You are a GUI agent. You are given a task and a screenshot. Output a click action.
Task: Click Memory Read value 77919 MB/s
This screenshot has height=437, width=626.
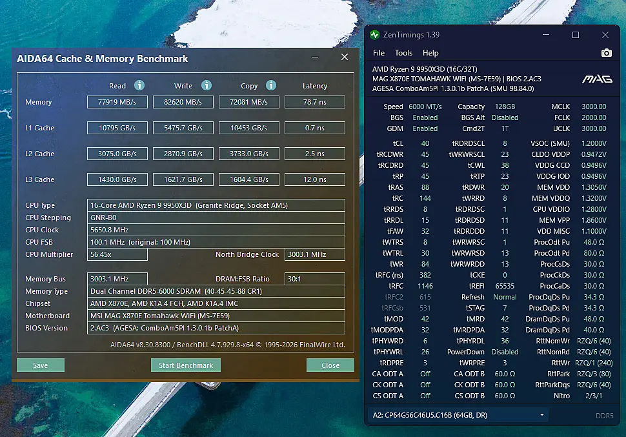pos(117,102)
